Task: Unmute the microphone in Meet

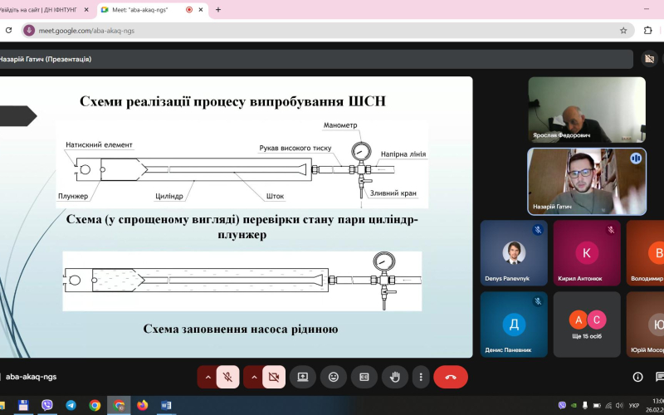Action: point(227,377)
